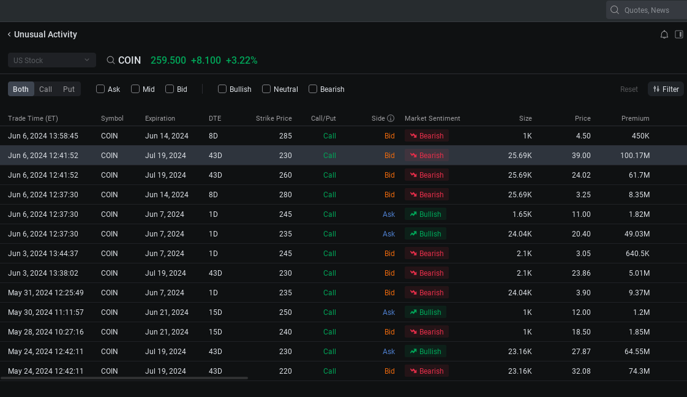Sort by Trade Time (ET) column header

[x=33, y=118]
